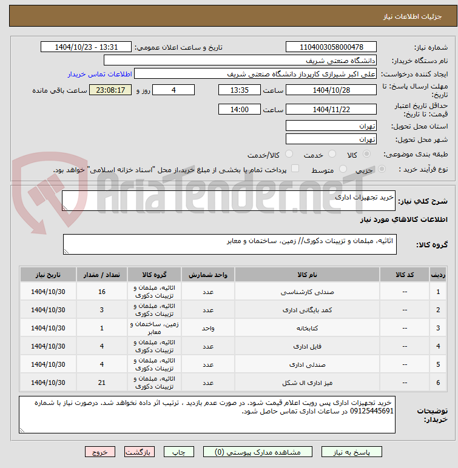Click the شهر محل تحویل تهران field

(x=331, y=139)
